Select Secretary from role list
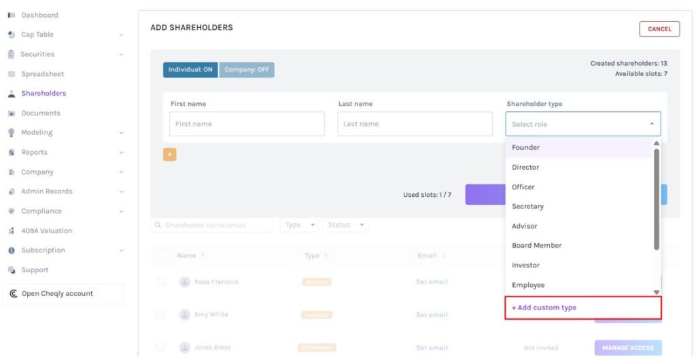 coord(579,206)
